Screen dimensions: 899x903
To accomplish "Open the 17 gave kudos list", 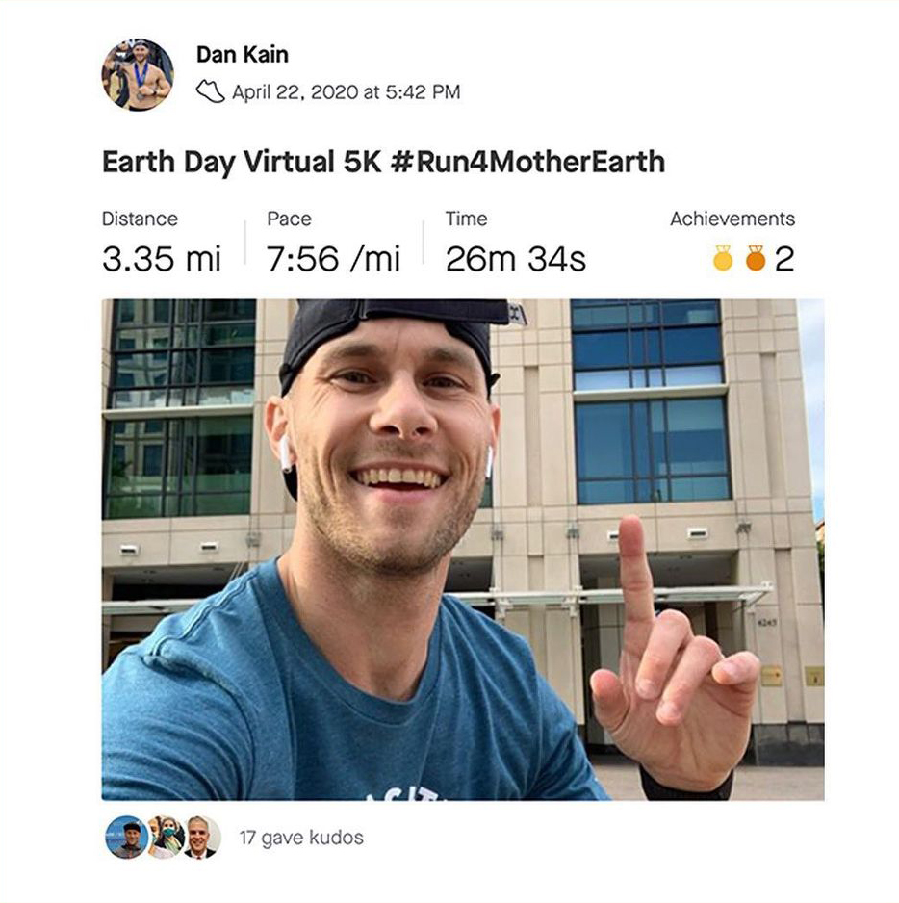I will click(x=301, y=838).
